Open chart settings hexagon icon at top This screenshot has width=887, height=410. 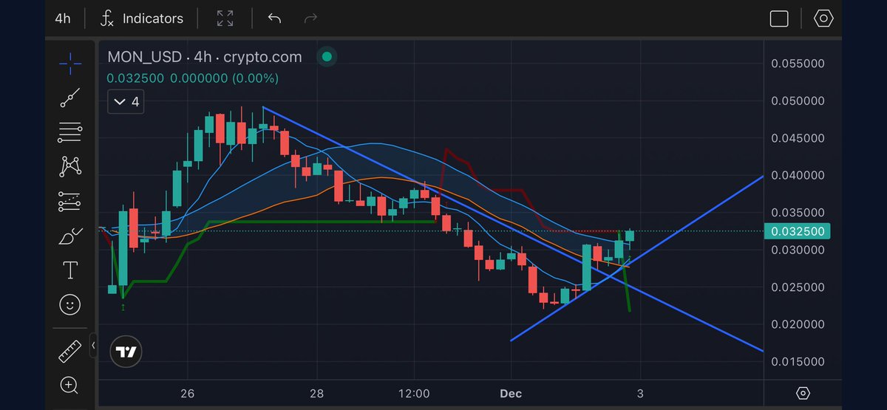pyautogui.click(x=823, y=18)
